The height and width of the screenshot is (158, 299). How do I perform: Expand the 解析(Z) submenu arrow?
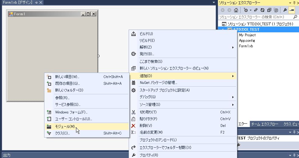pyautogui.click(x=233, y=47)
